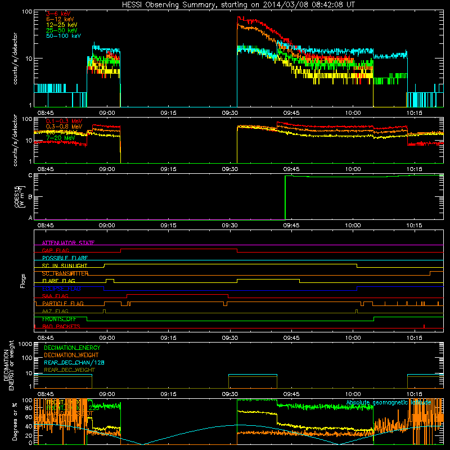Click the GAP_FLAG label
The image size is (450, 450).
[55, 250]
